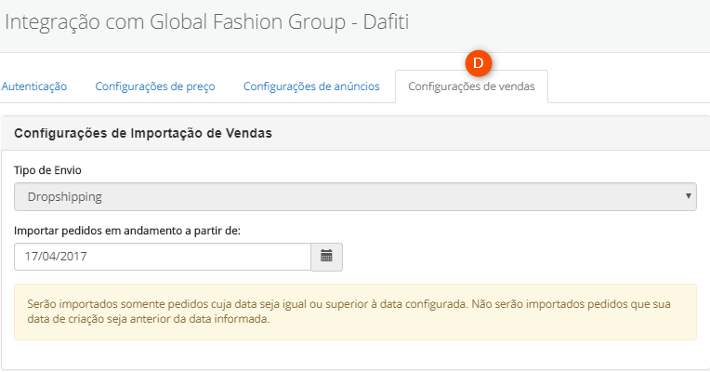Image resolution: width=710 pixels, height=372 pixels.
Task: Click the Dafiti name in page title
Action: (387, 21)
